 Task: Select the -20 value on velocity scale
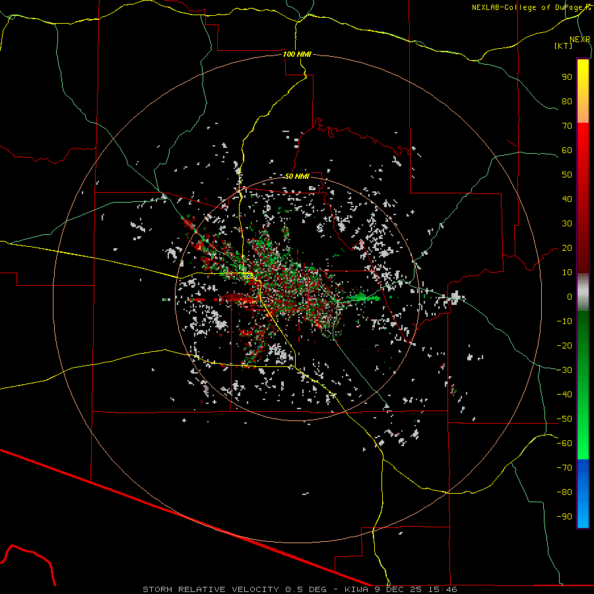click(x=564, y=345)
